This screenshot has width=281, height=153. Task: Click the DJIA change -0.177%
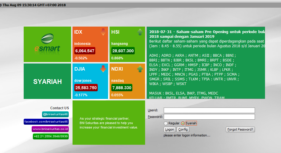coord(81,95)
